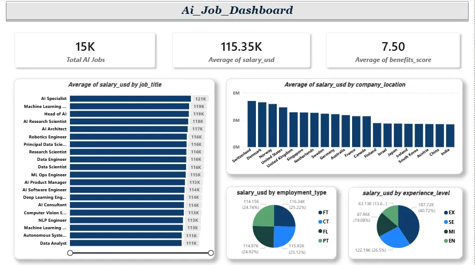Select EN in experience_level legend
The image size is (475, 265).
point(449,241)
